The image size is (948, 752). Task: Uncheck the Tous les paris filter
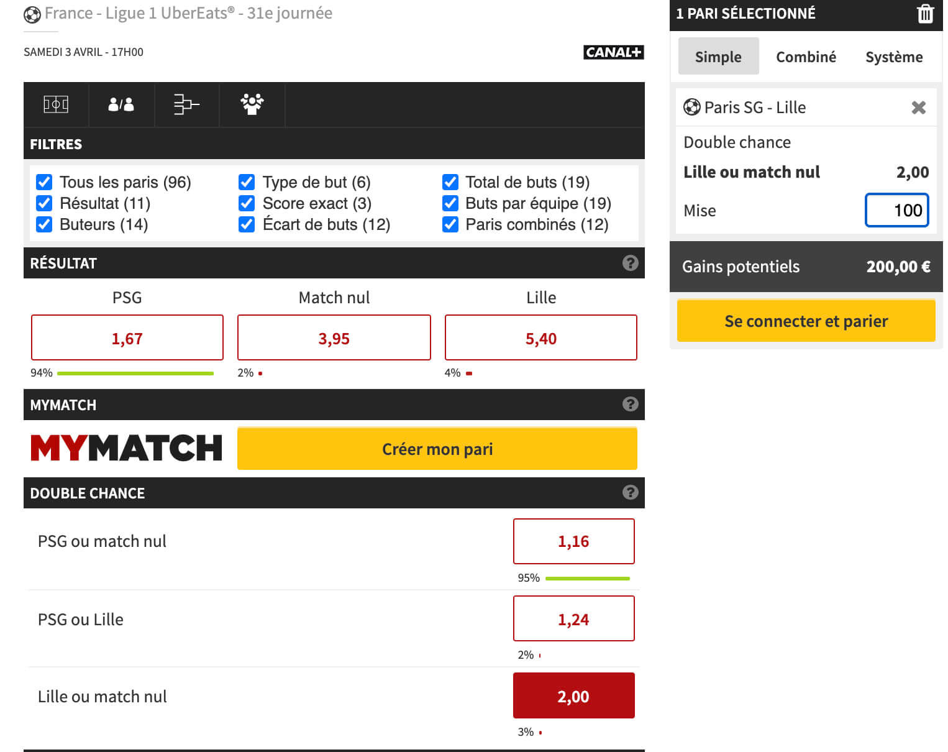[x=44, y=182]
